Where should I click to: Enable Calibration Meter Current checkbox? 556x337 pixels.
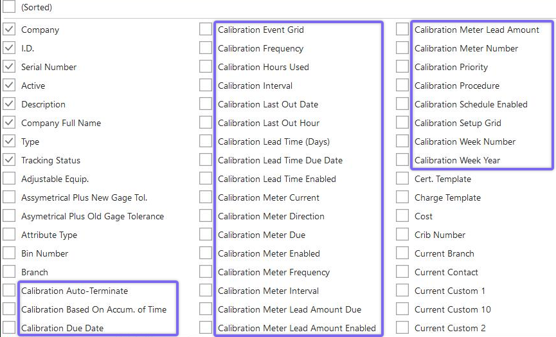(205, 197)
